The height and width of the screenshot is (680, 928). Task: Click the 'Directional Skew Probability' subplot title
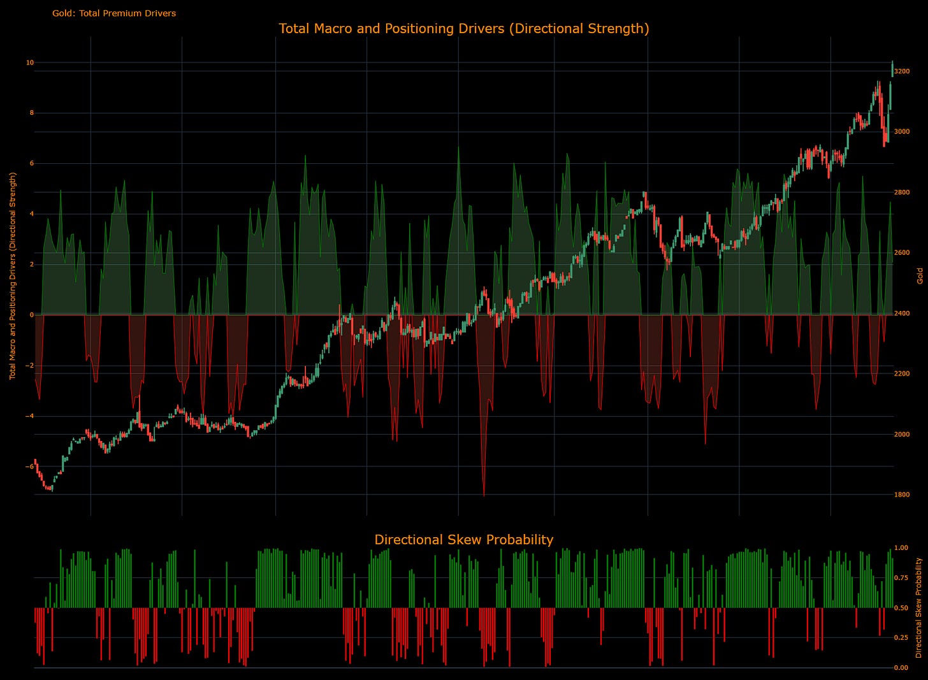pos(464,540)
